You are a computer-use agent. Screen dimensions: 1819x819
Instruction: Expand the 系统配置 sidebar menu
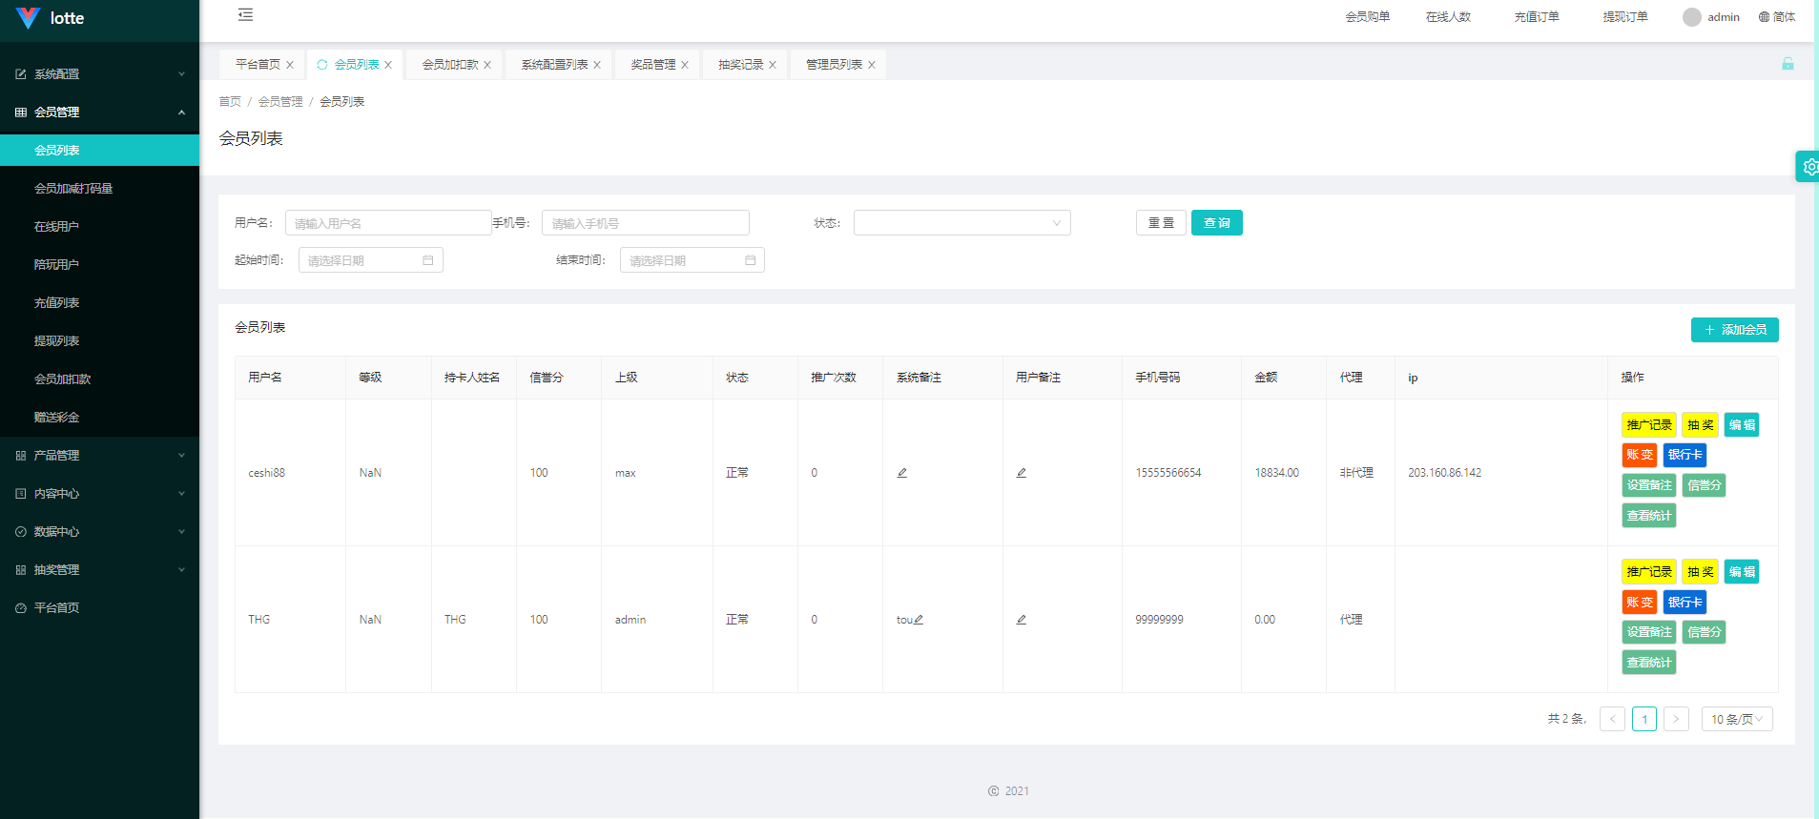coord(100,74)
